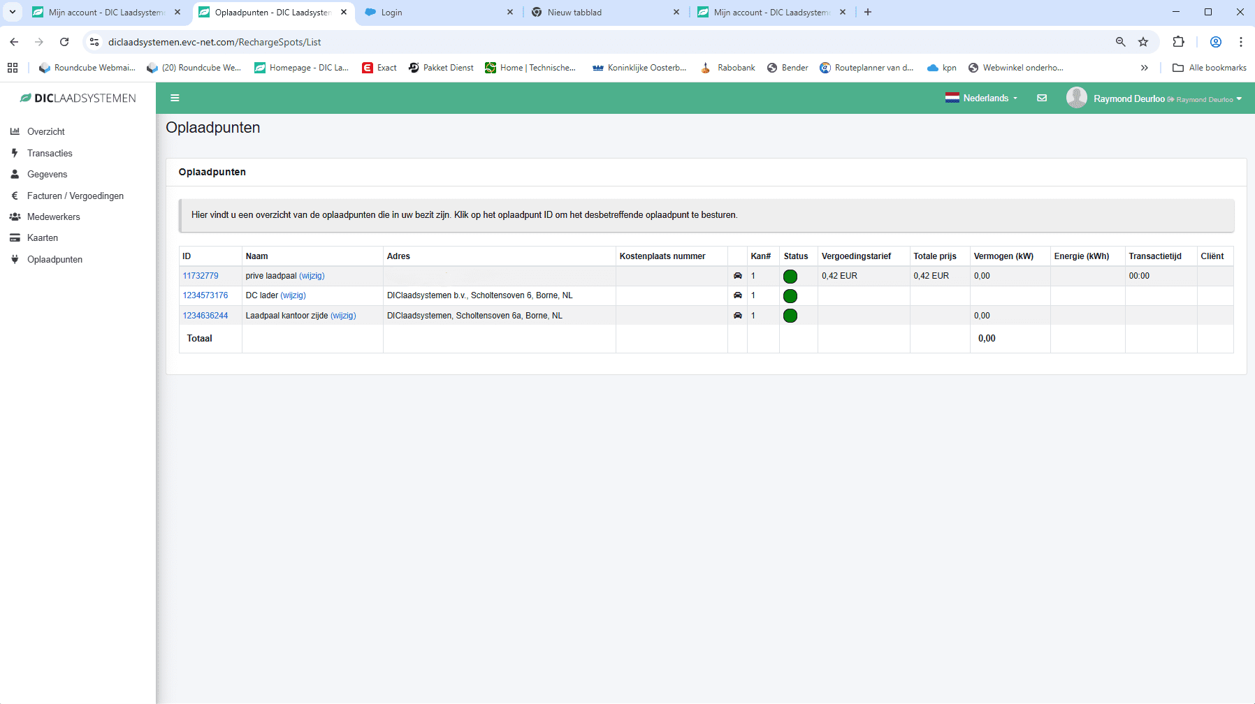
Task: Click the Overzicht chart icon
Action: click(x=15, y=131)
